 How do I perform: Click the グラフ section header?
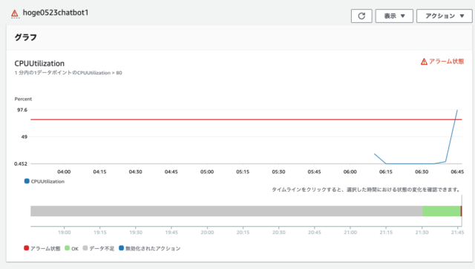26,37
